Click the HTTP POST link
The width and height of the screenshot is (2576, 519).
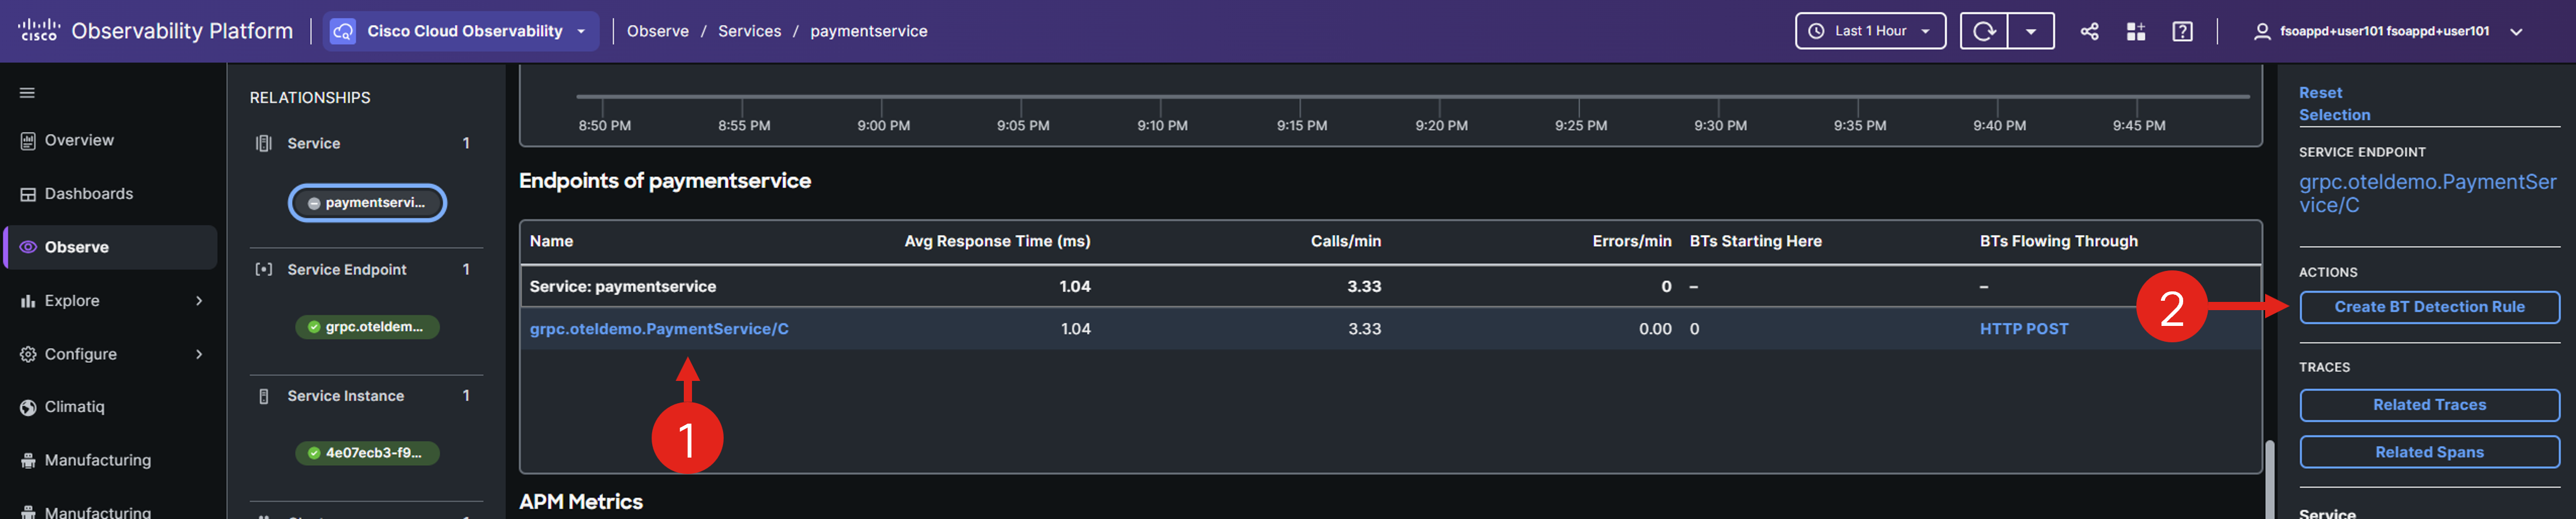coord(2023,329)
